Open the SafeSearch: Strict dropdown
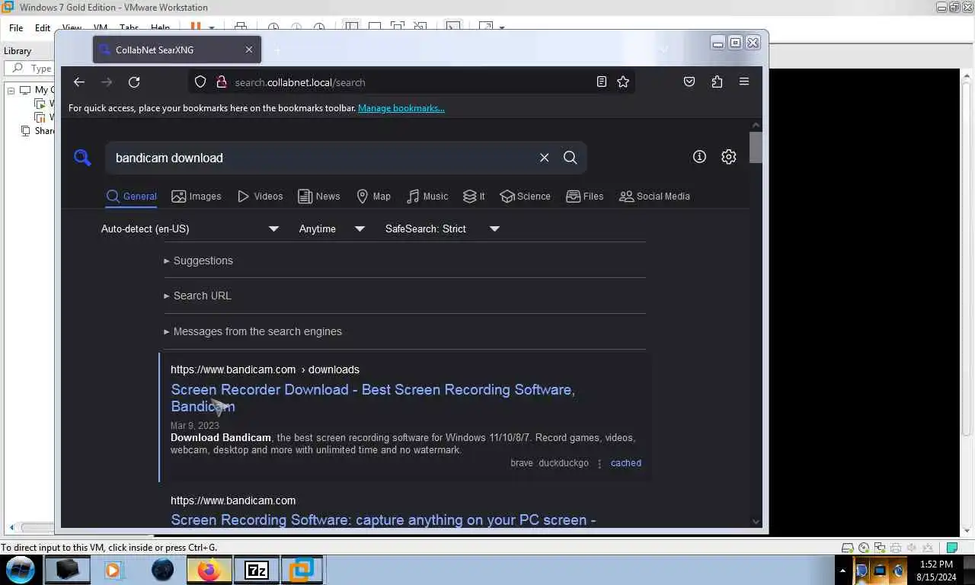 [x=443, y=229]
